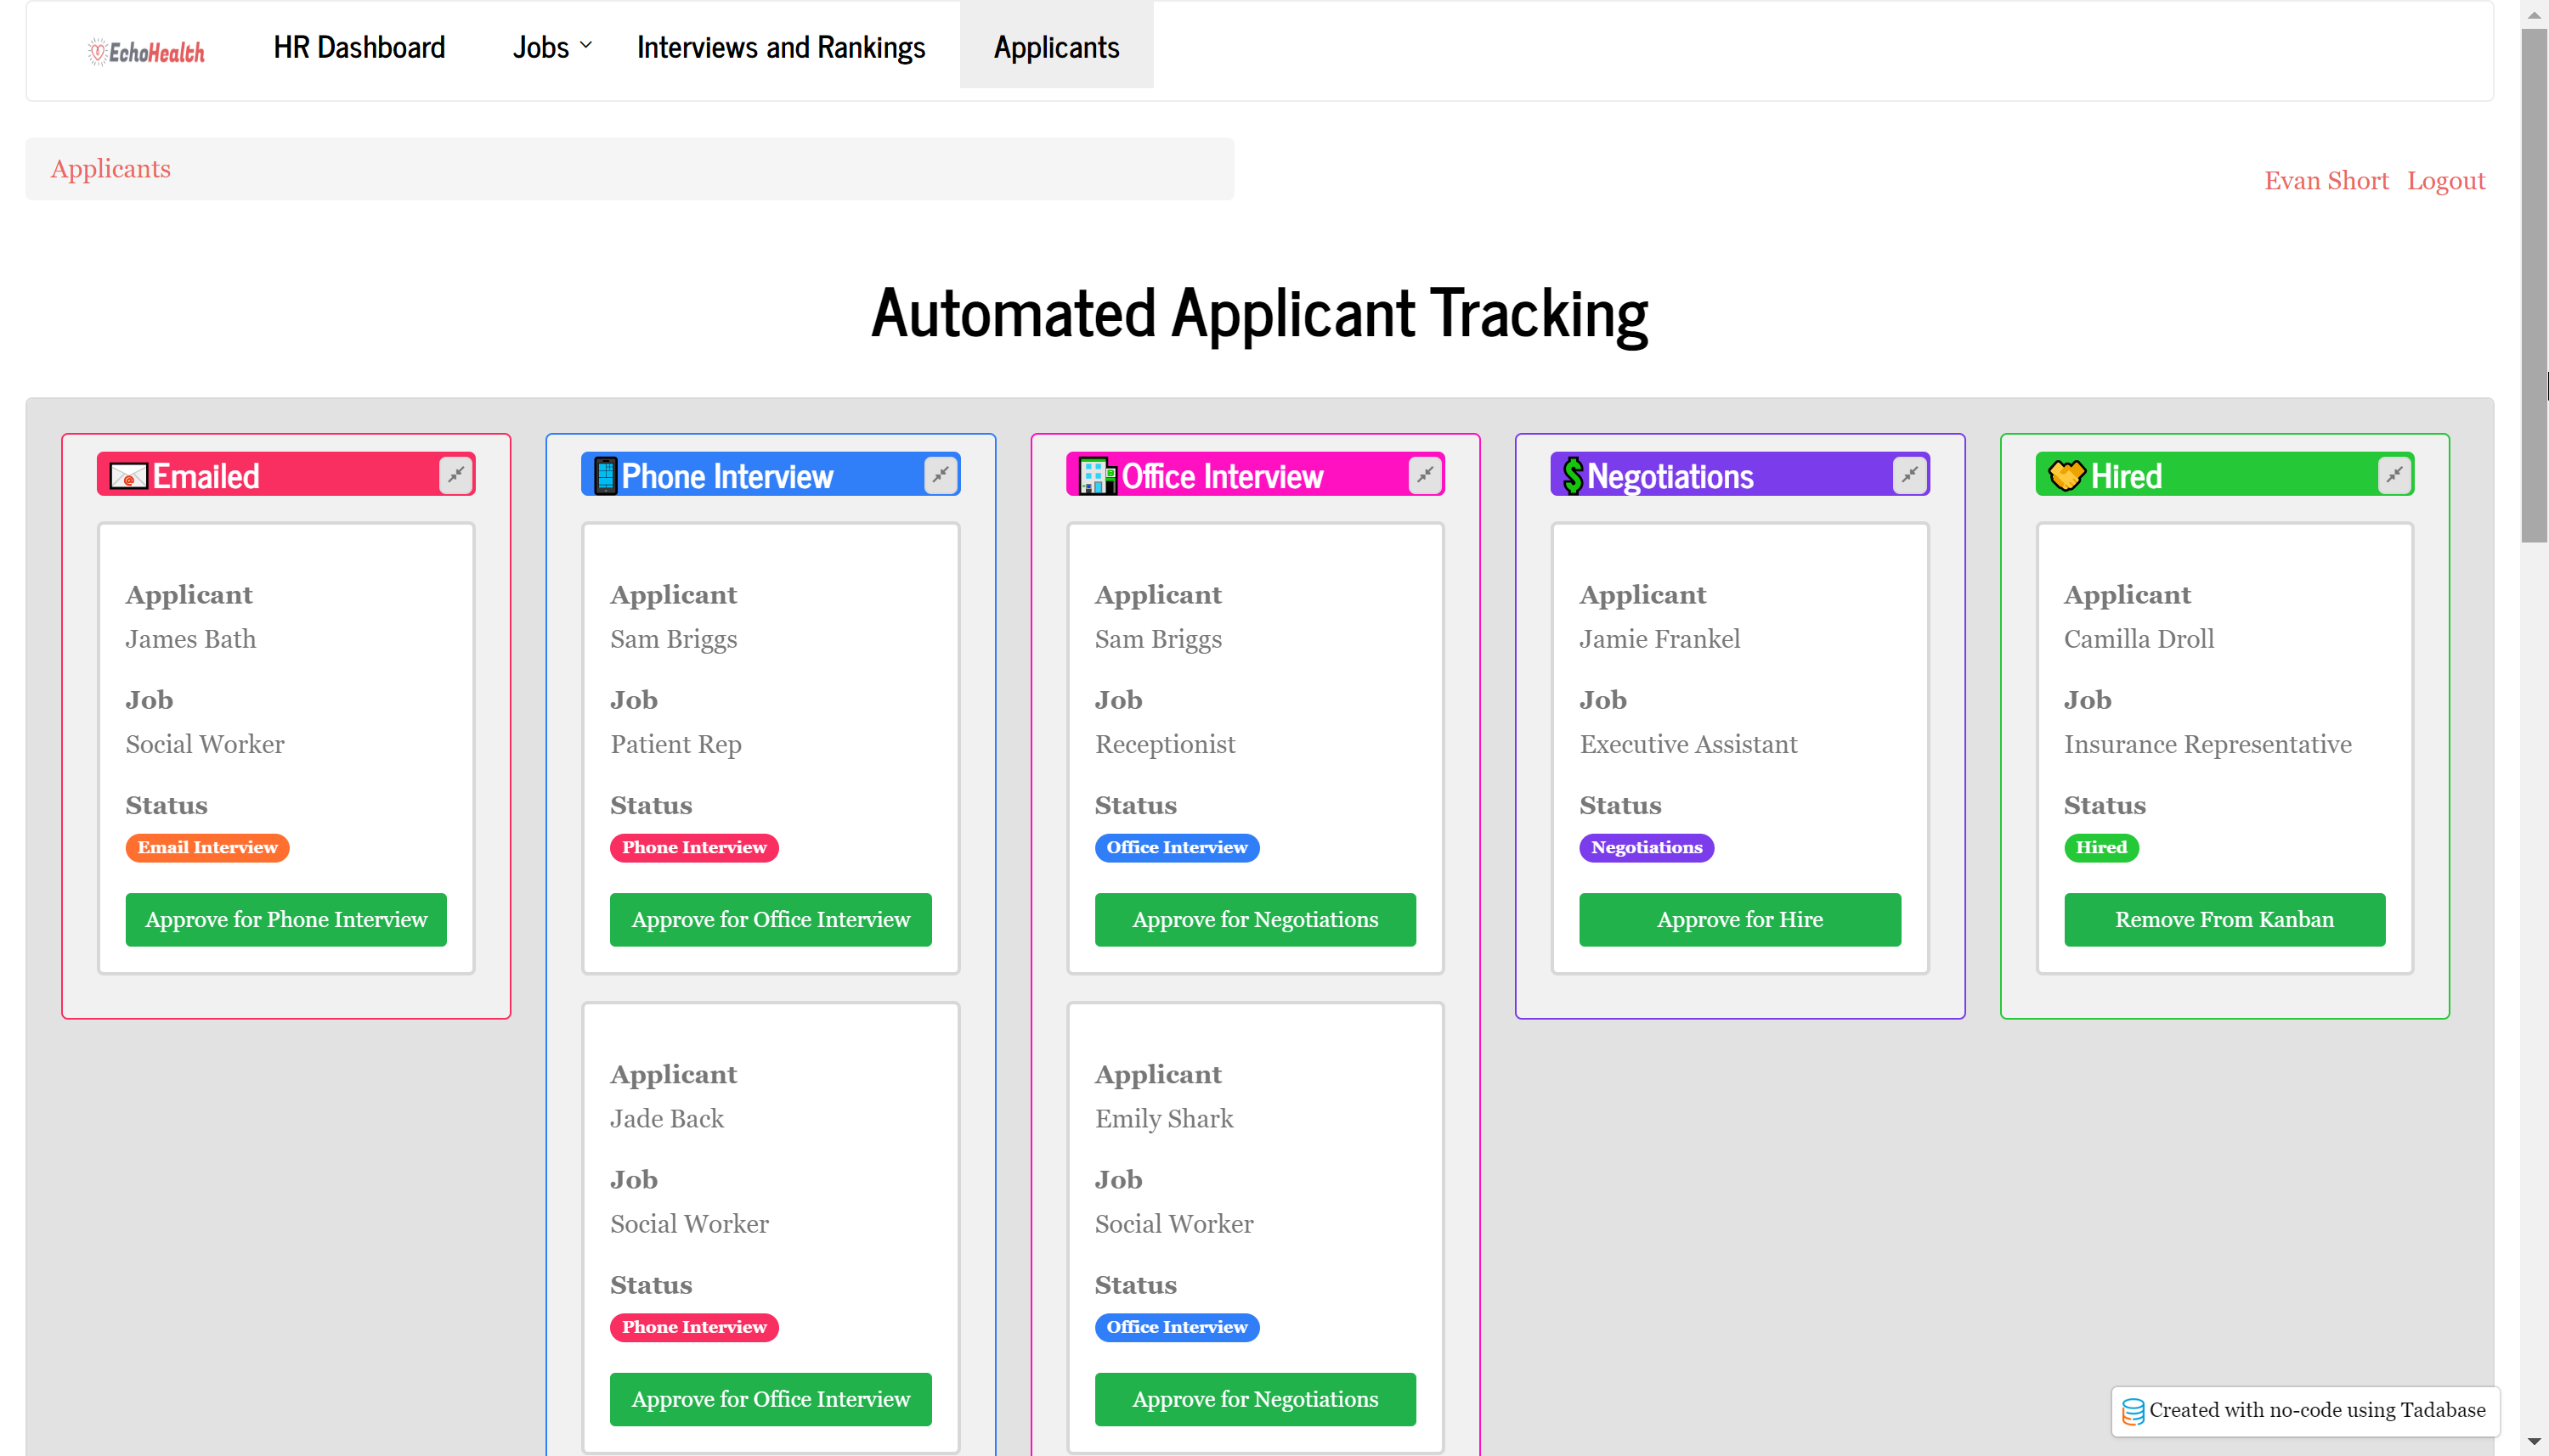2549x1456 pixels.
Task: Collapse the Emailed column
Action: [456, 475]
